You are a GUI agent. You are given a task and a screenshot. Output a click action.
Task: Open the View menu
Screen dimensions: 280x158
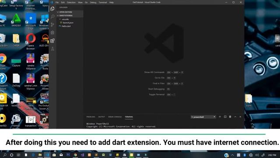80,3
